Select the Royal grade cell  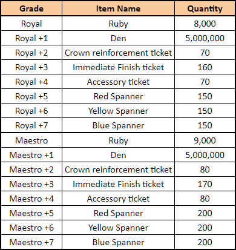click(x=31, y=24)
